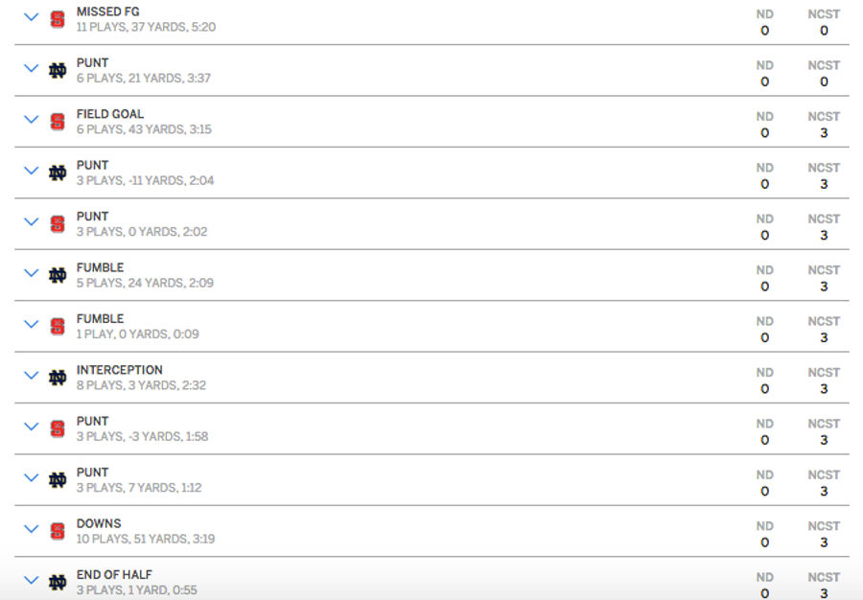This screenshot has width=863, height=600.
Task: Click Notre Dame logo on 6 plays Punt drive
Action: click(58, 70)
